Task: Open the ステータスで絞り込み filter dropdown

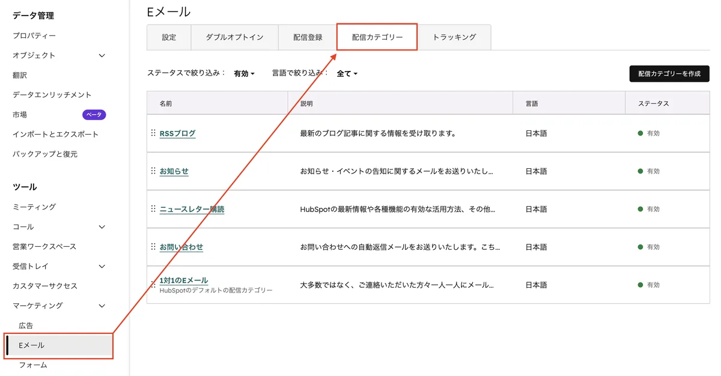Action: pyautogui.click(x=244, y=73)
